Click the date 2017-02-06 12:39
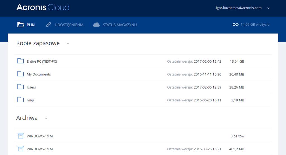286x155 pixels. (208, 87)
